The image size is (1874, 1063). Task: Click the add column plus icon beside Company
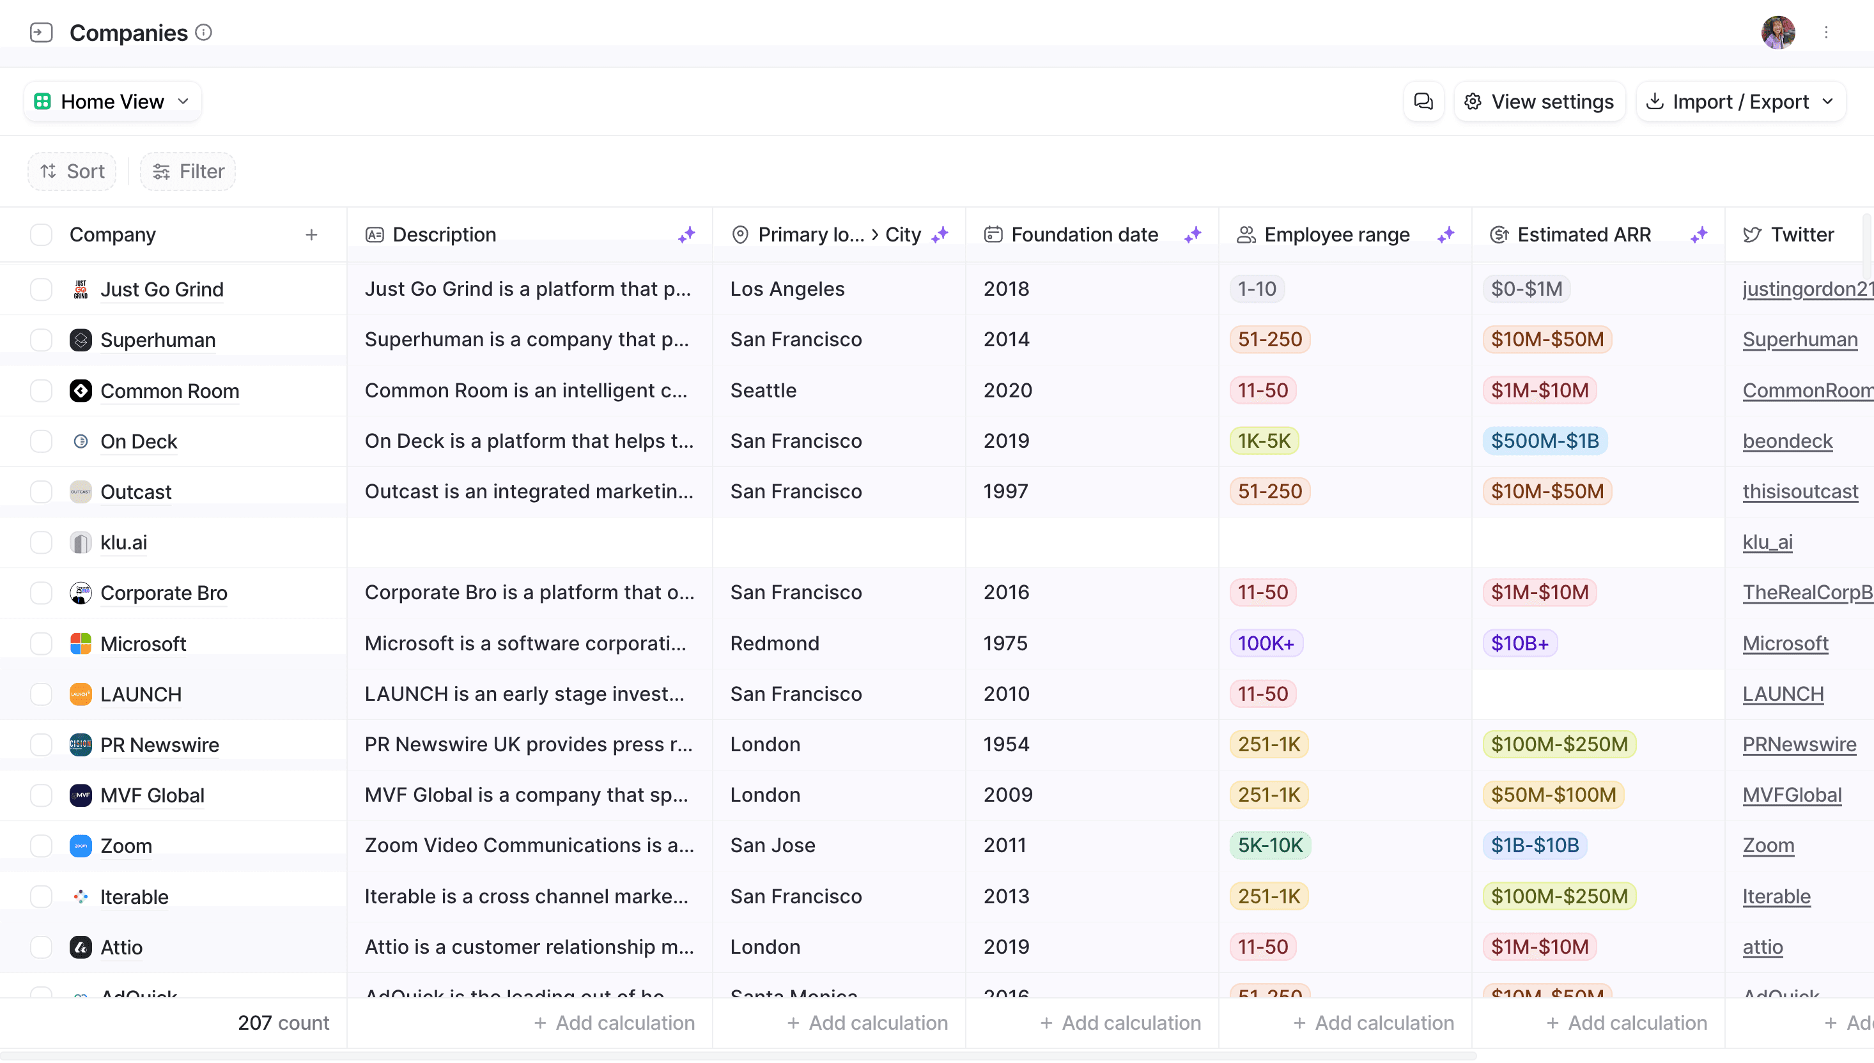(311, 234)
